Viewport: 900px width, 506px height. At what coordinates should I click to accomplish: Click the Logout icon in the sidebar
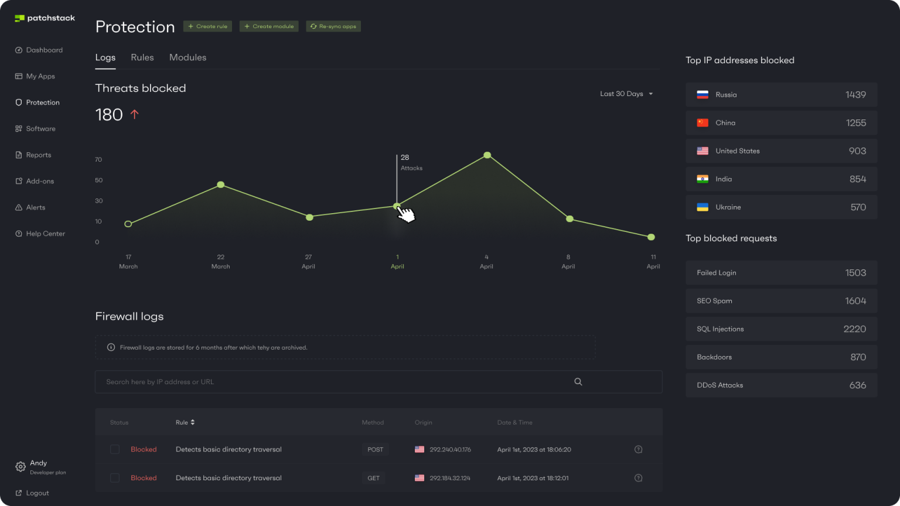point(19,493)
